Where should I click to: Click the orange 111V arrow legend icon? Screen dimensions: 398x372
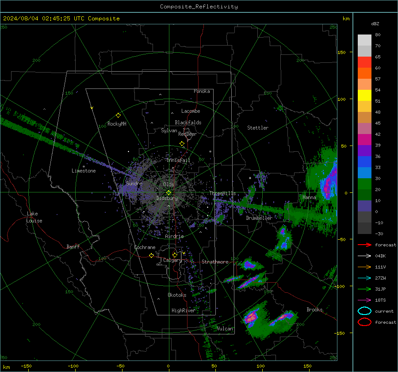point(364,267)
